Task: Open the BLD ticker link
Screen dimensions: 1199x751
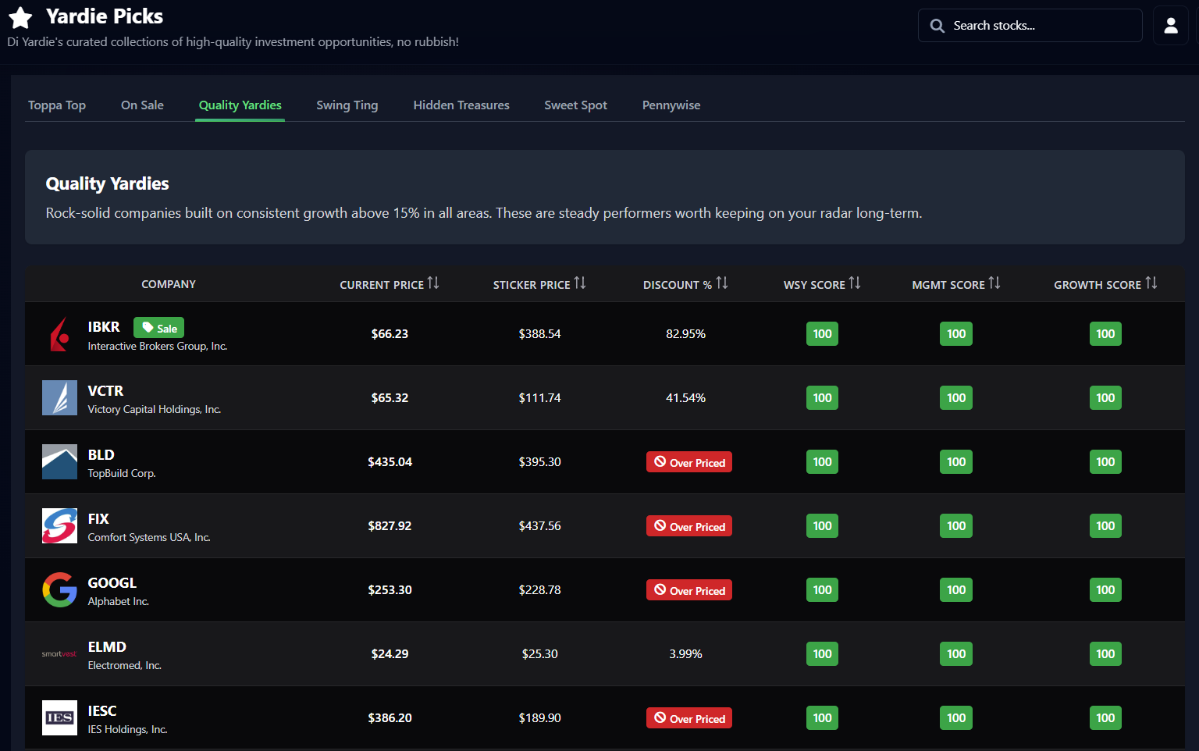Action: coord(101,455)
